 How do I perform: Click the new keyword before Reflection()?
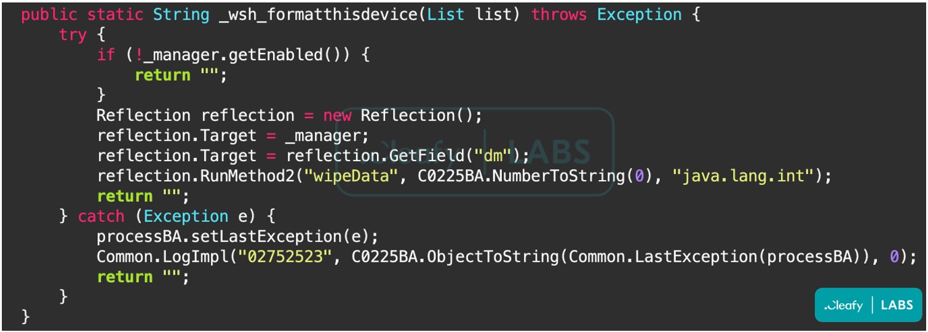click(x=337, y=116)
